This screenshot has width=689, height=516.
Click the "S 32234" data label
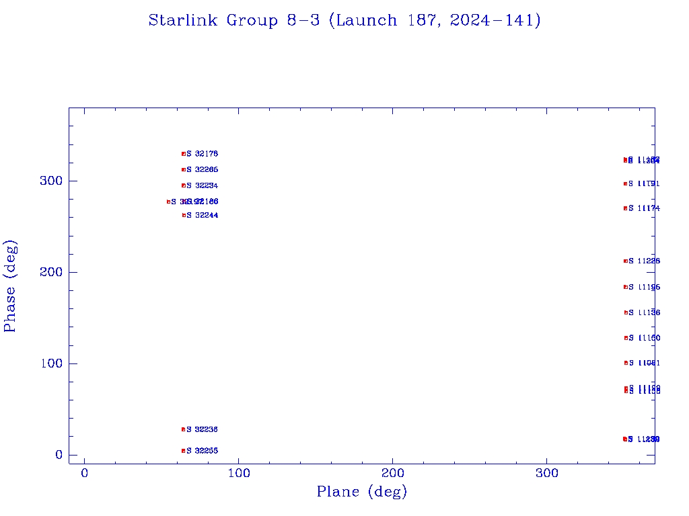(202, 185)
